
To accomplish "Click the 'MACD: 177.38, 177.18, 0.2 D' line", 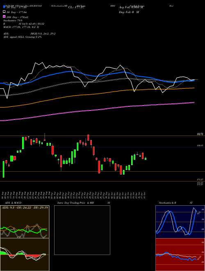I will tap(21, 27).
